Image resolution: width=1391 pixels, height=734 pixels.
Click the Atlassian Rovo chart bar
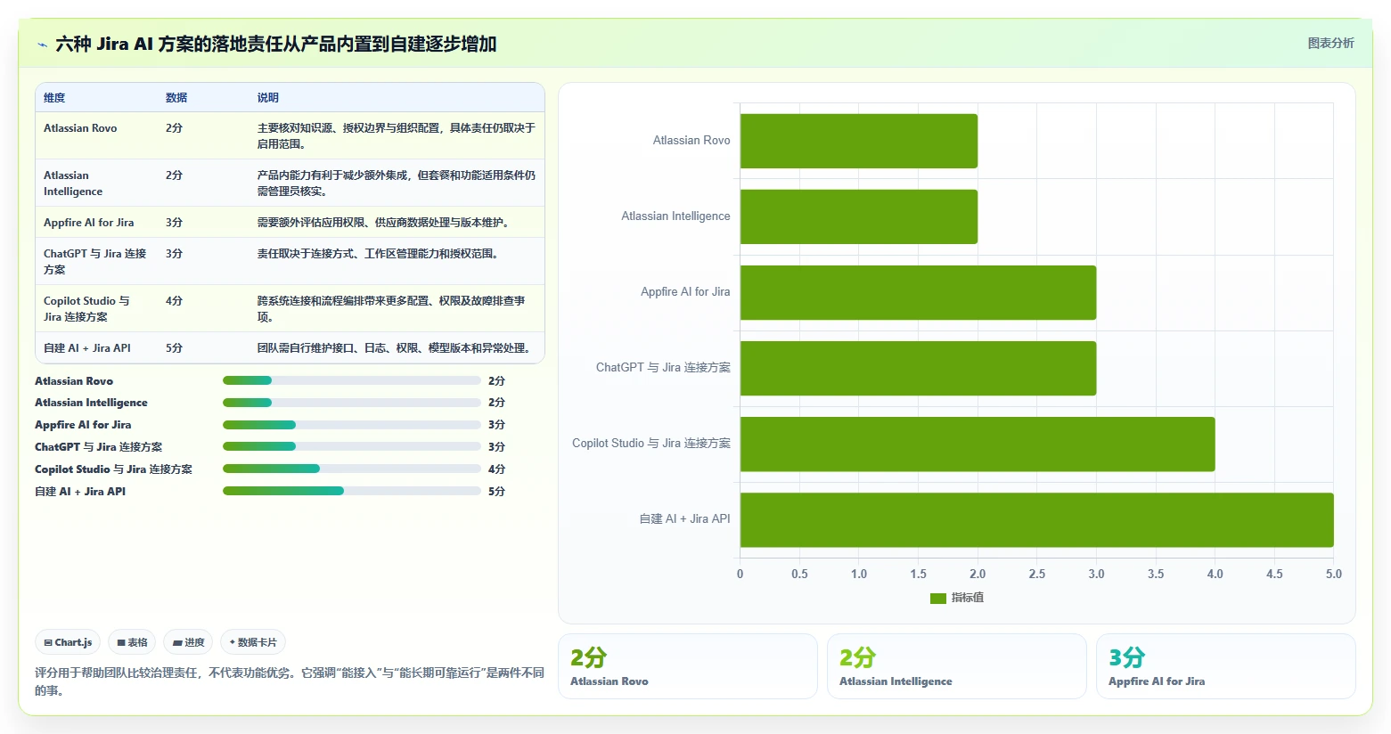(859, 141)
